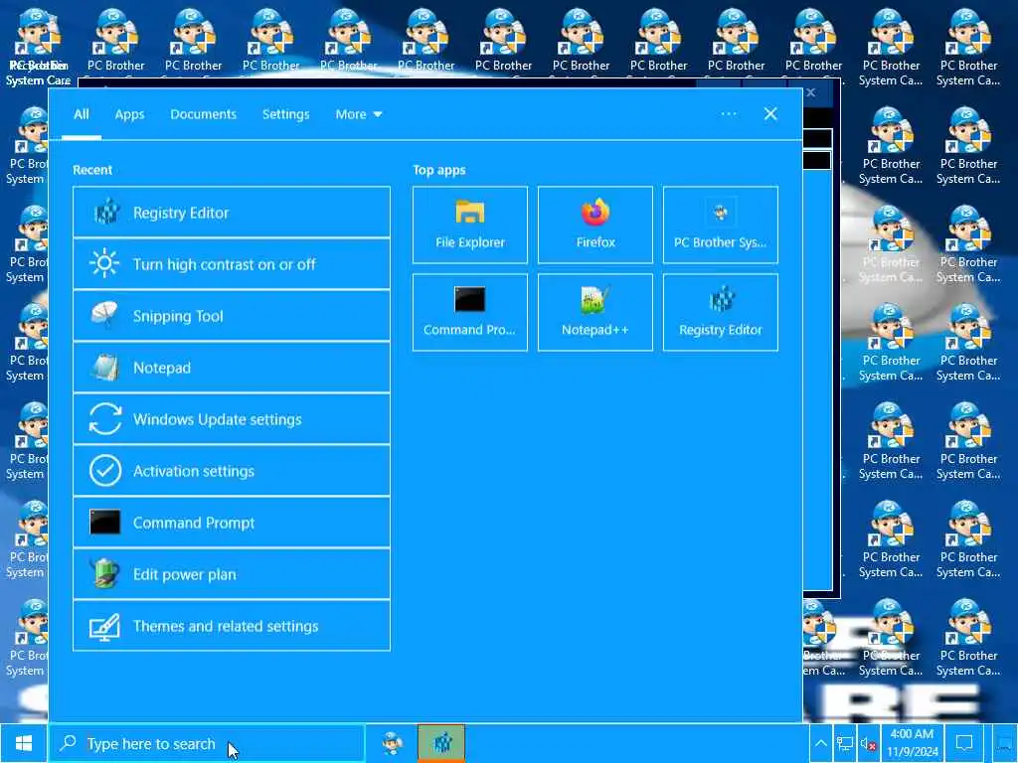The width and height of the screenshot is (1018, 763).
Task: Click the Type here to search box
Action: point(207,743)
